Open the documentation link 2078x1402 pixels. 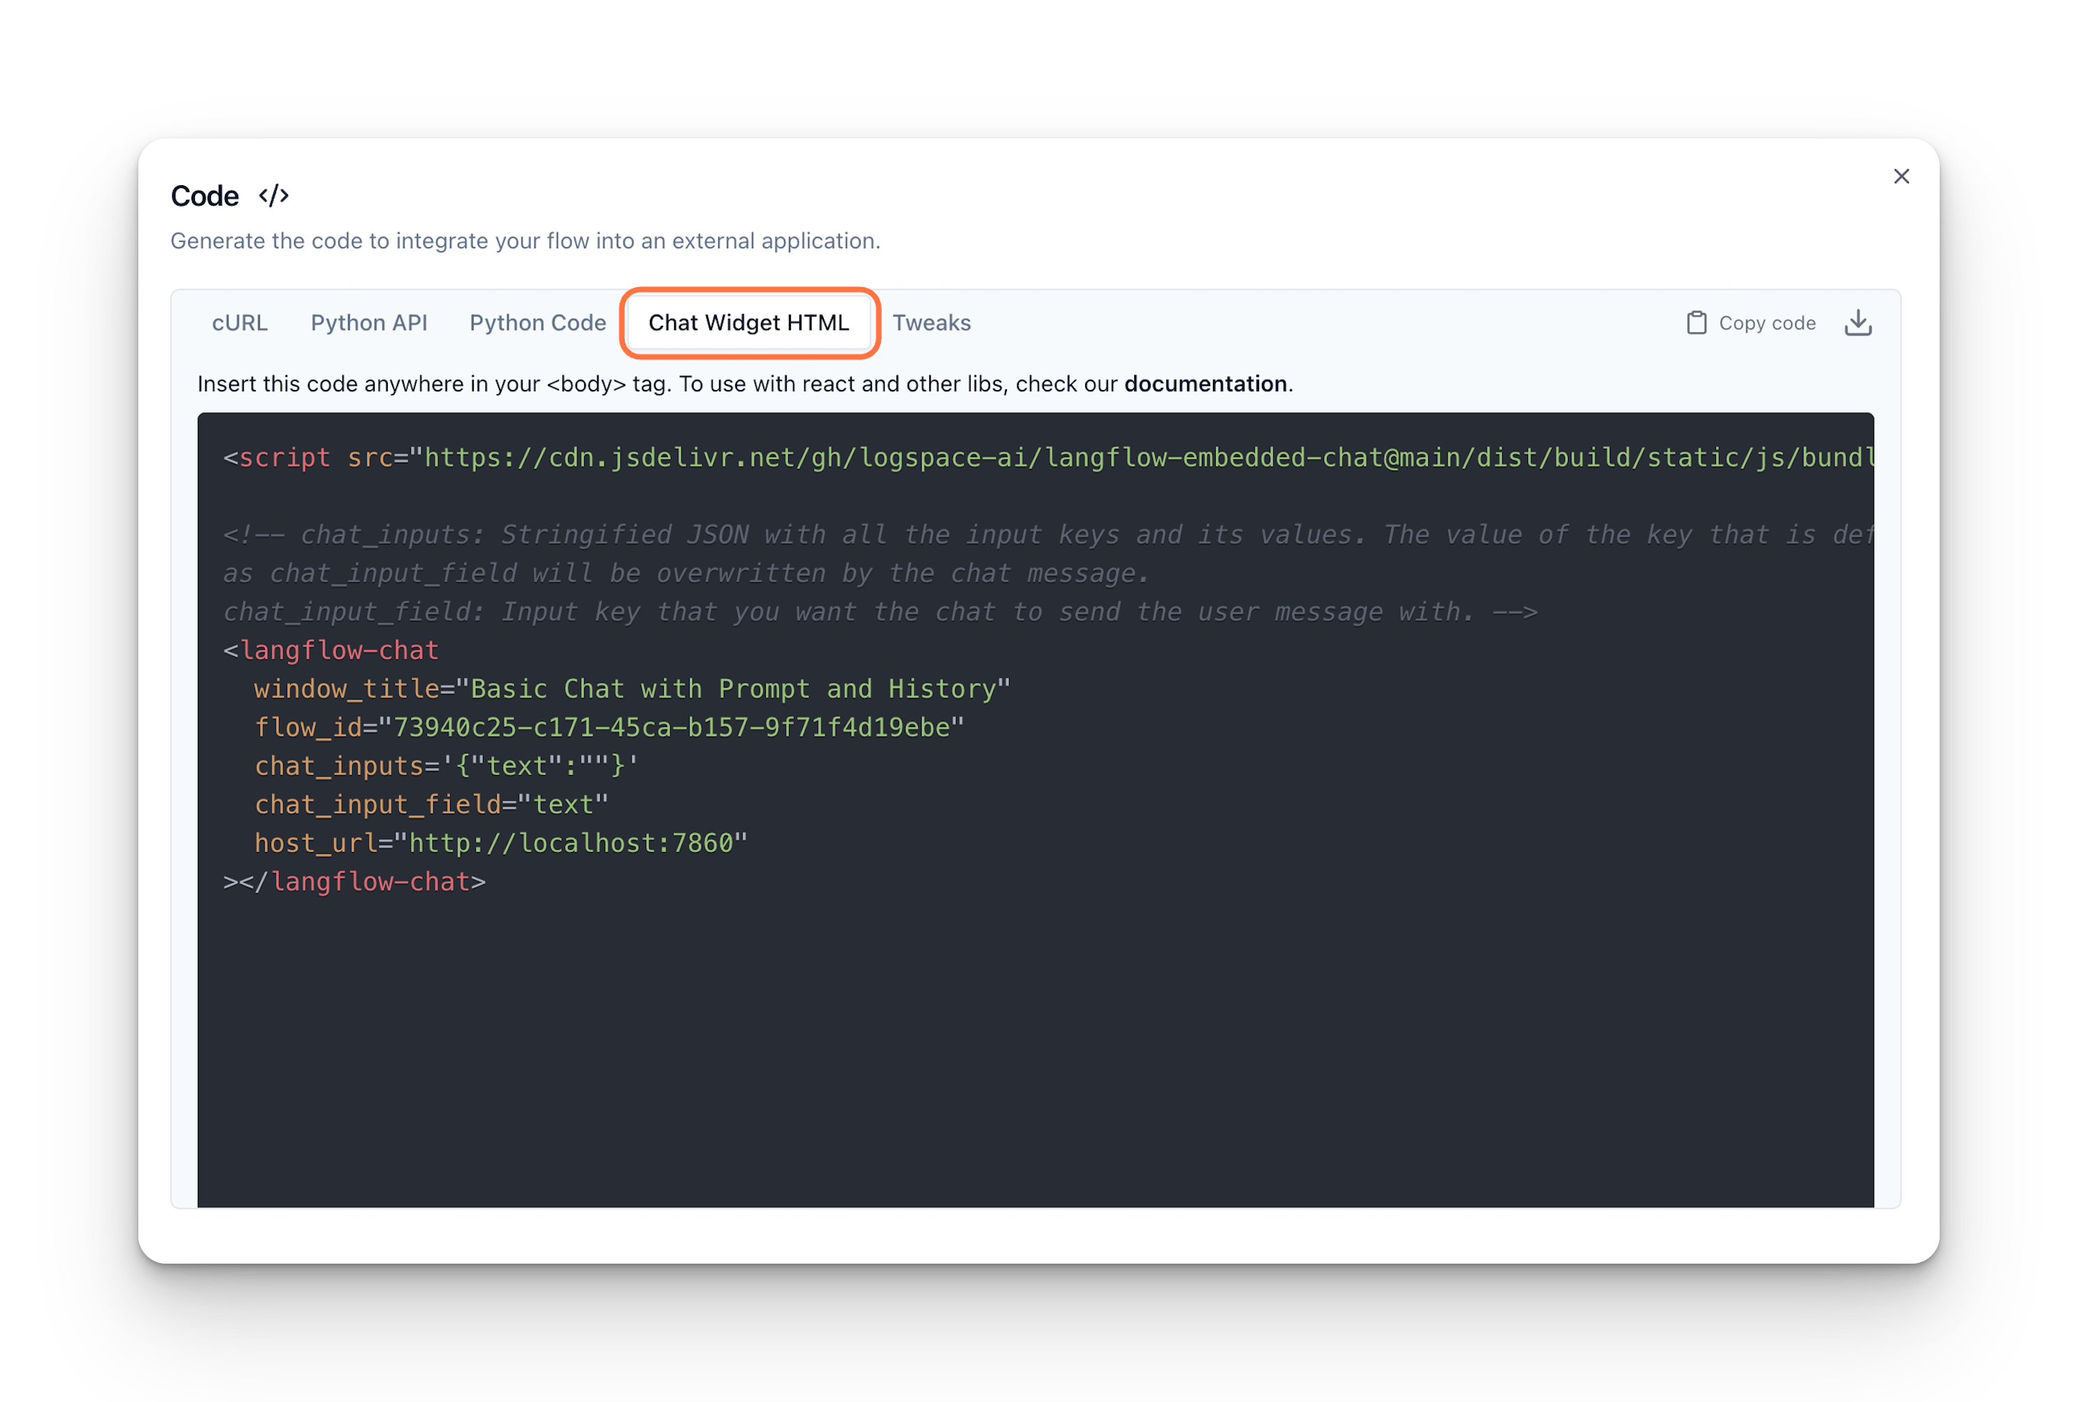pyautogui.click(x=1205, y=384)
